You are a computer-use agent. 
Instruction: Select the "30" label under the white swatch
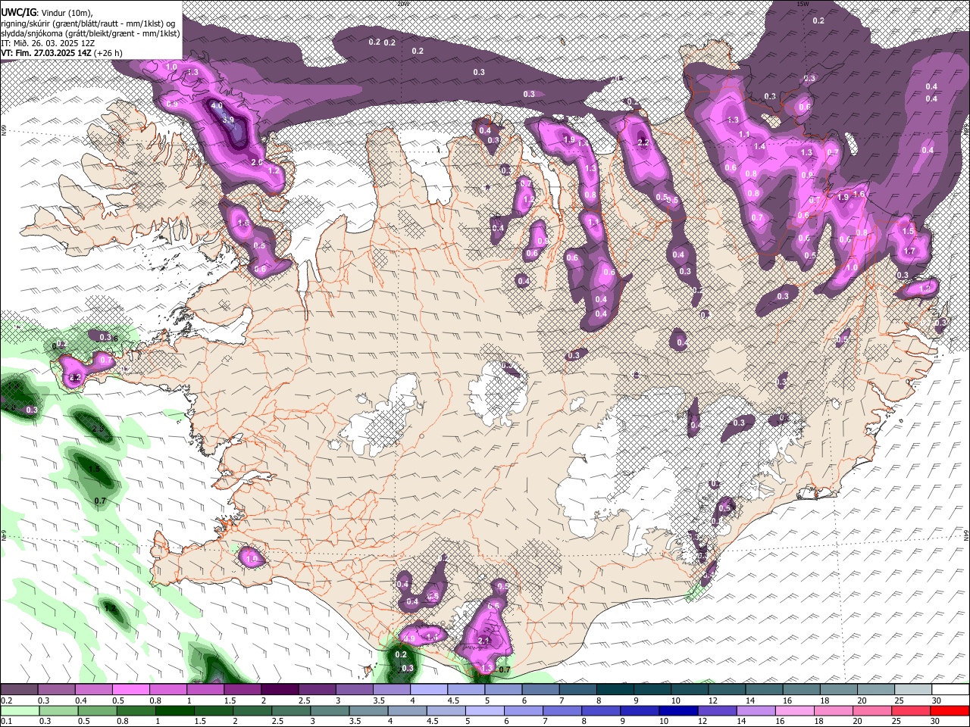click(937, 700)
